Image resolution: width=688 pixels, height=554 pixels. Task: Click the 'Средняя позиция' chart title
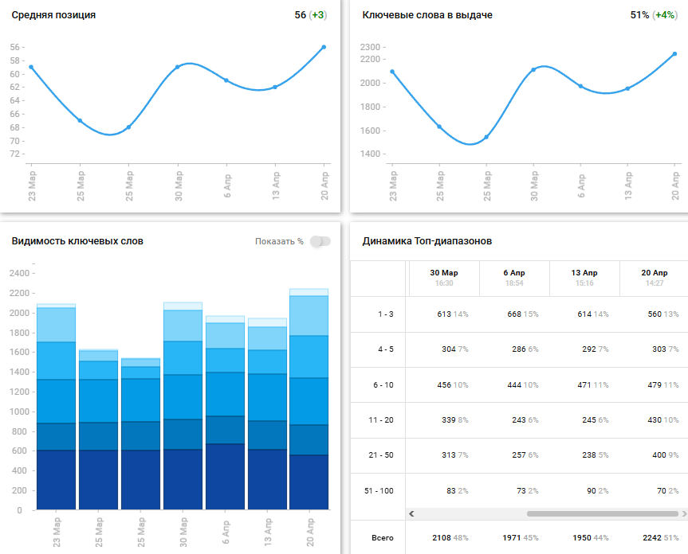coord(53,15)
